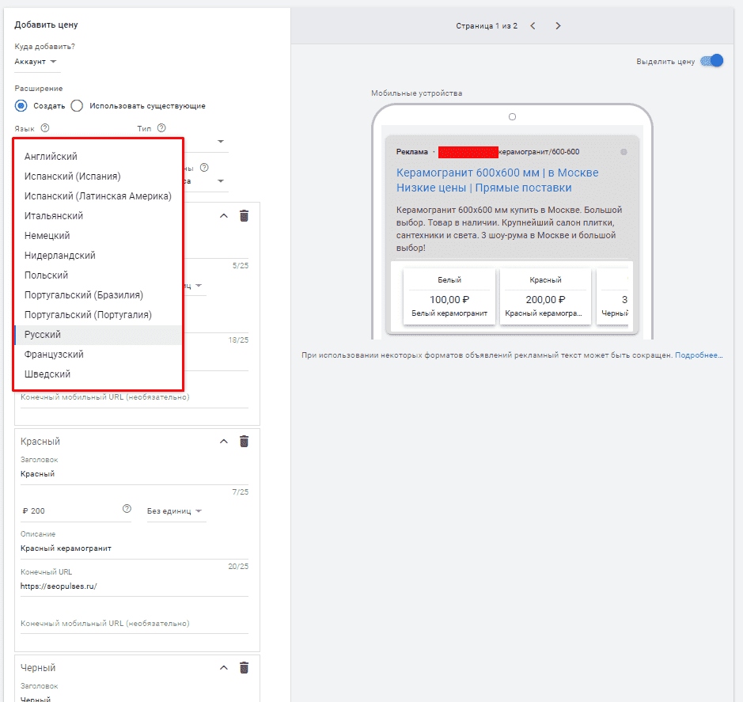Viewport: 743px width, 702px height.
Task: Click the Страница 1 из 2 text
Action: 487,26
